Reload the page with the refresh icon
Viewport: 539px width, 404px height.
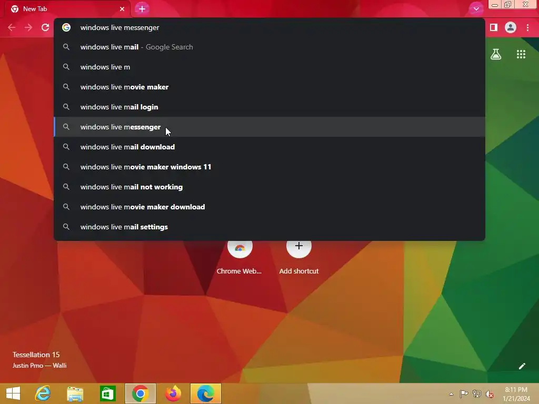click(x=45, y=27)
